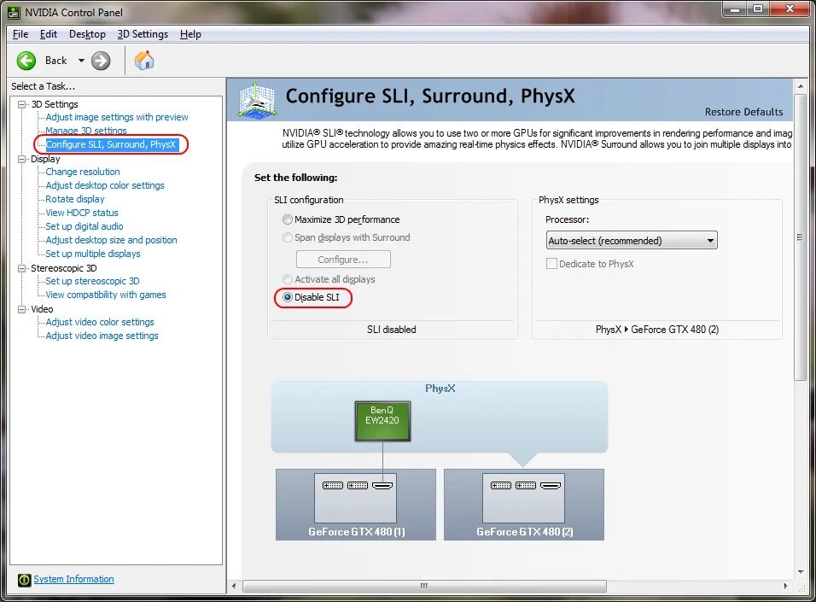Open the File menu
816x602 pixels.
pyautogui.click(x=20, y=34)
